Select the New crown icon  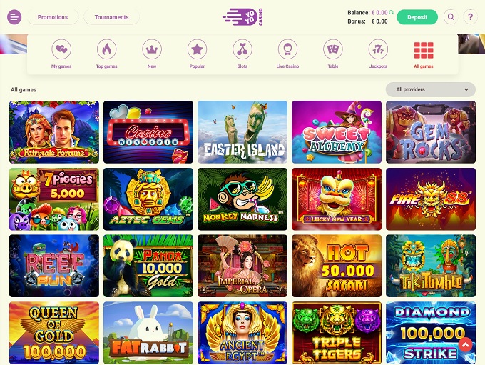click(x=152, y=49)
